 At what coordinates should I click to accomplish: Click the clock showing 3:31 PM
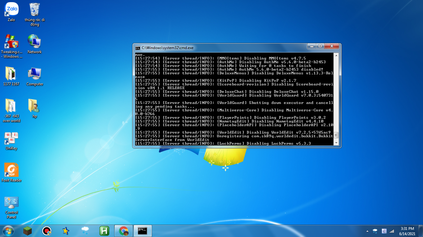pyautogui.click(x=407, y=231)
